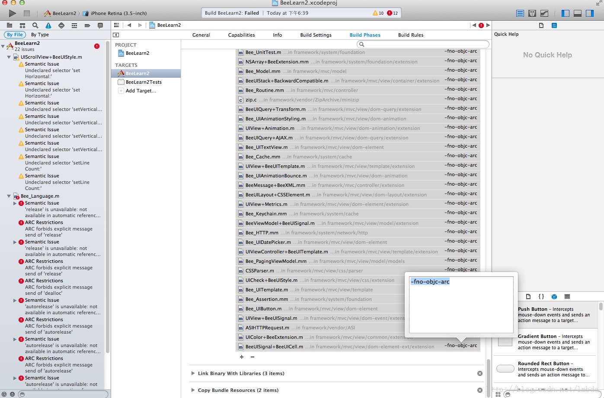Collapse Bee_Language.m issues
The height and width of the screenshot is (398, 604).
coord(9,196)
